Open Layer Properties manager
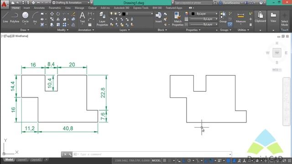This screenshot has width=292, height=164. (102, 19)
